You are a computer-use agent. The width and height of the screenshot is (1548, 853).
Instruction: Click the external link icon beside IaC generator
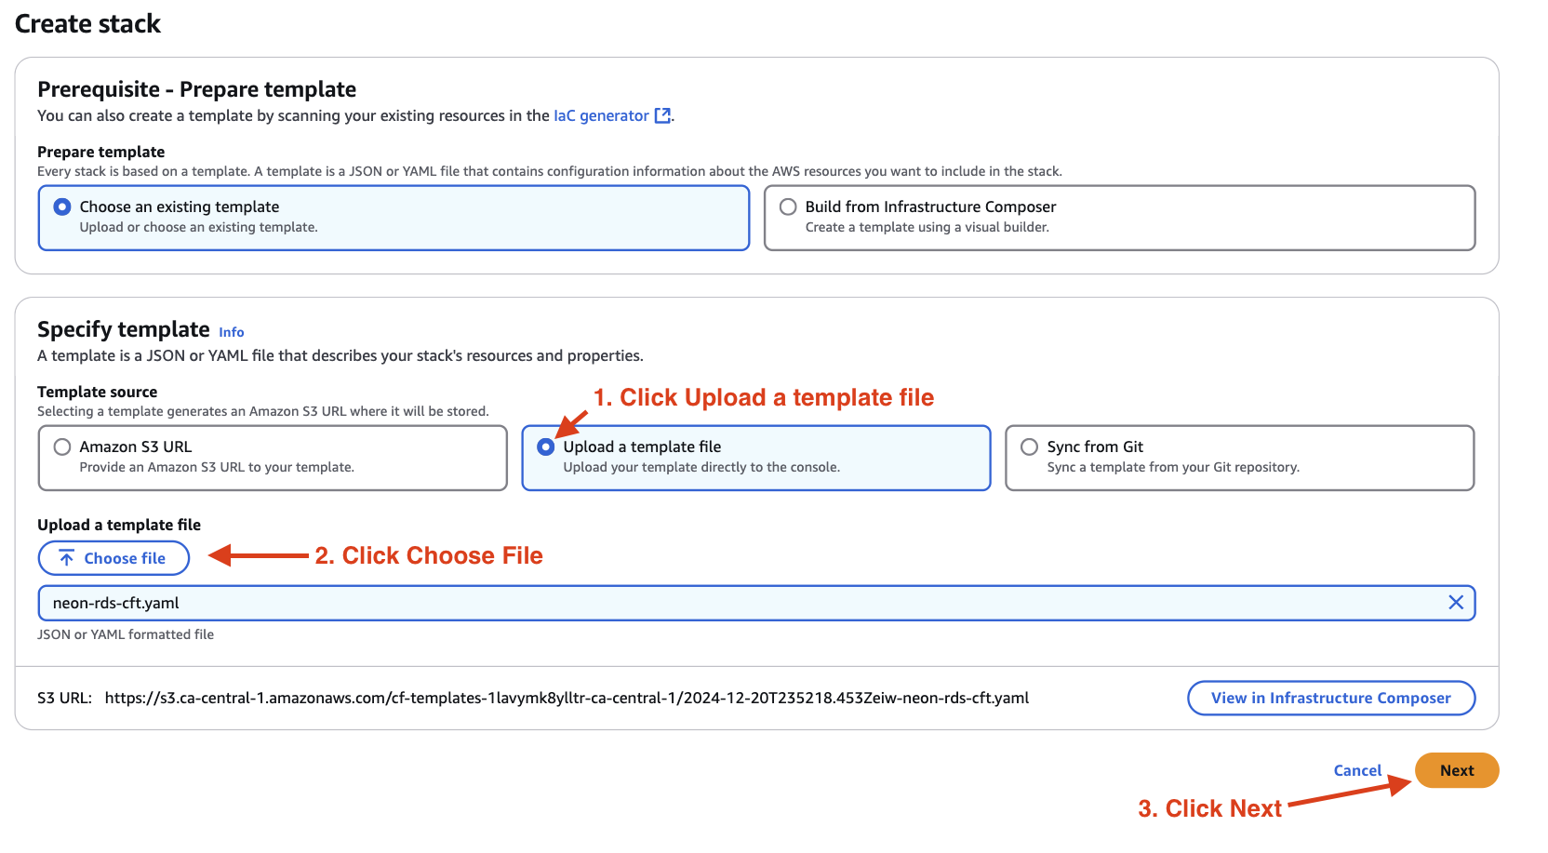point(661,115)
